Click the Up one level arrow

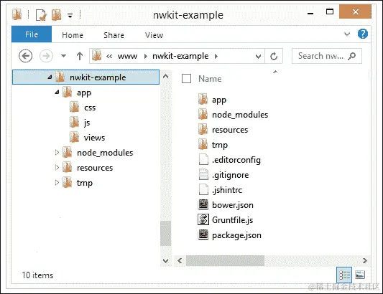click(x=80, y=56)
